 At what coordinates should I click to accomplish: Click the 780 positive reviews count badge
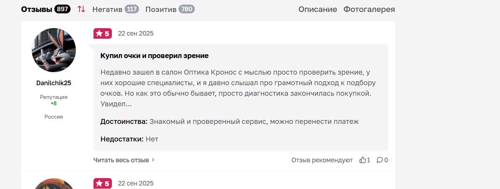click(187, 9)
